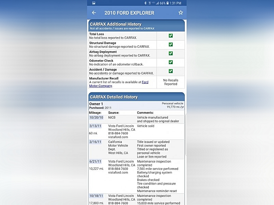Tap the '17,803 mi.' mileage value
274x205 pixels.
point(96,203)
